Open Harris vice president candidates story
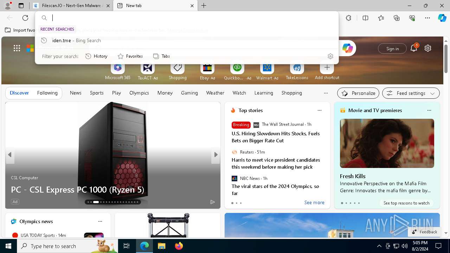Image resolution: width=450 pixels, height=253 pixels. click(x=276, y=163)
